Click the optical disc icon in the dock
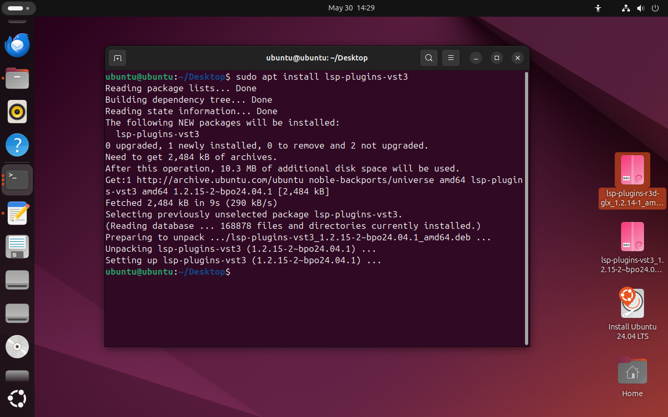The width and height of the screenshot is (668, 417). click(x=17, y=347)
